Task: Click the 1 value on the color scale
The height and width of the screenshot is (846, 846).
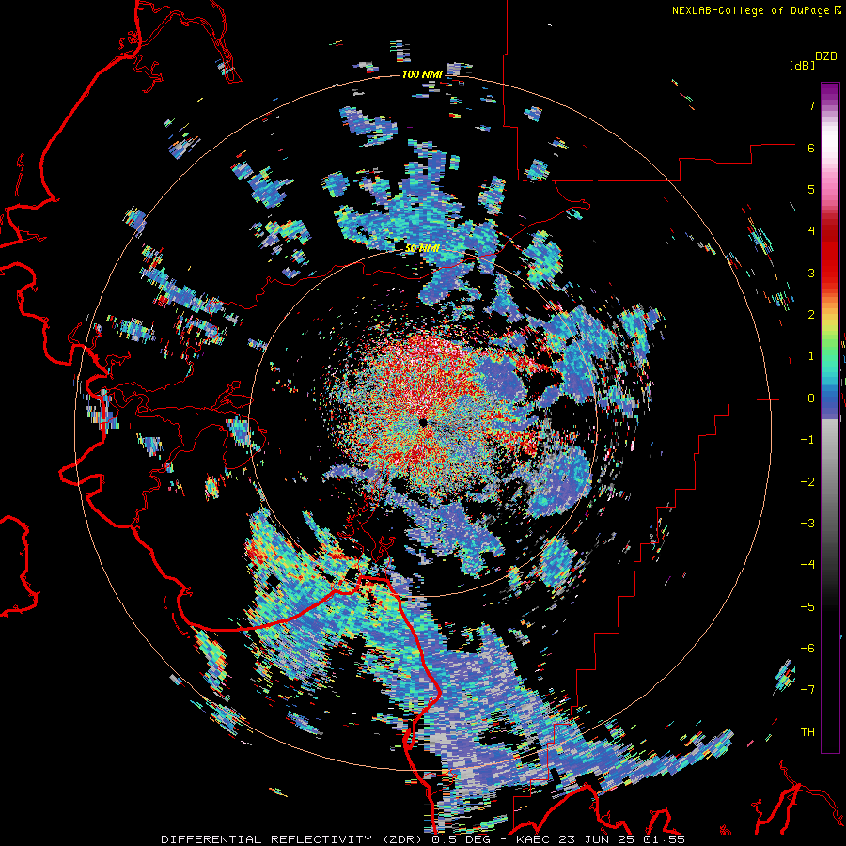Action: tap(811, 356)
